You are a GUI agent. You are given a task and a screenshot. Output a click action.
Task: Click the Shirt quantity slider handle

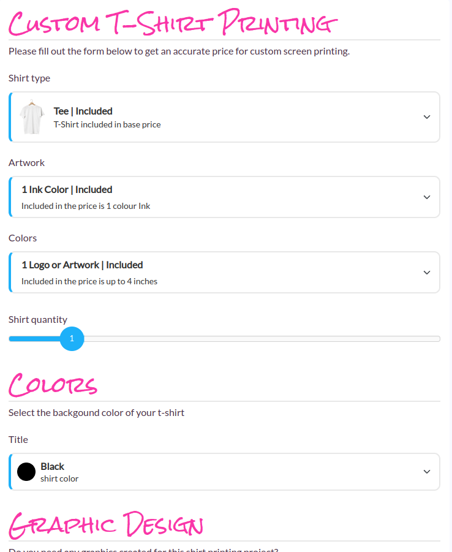[72, 339]
